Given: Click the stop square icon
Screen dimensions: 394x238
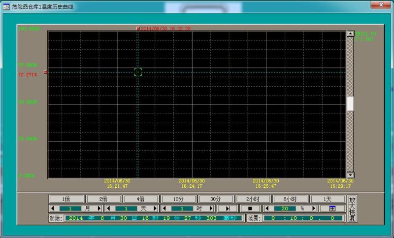Looking at the screenshot, I should tap(250, 208).
